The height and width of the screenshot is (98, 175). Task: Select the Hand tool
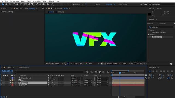pos(7,4)
